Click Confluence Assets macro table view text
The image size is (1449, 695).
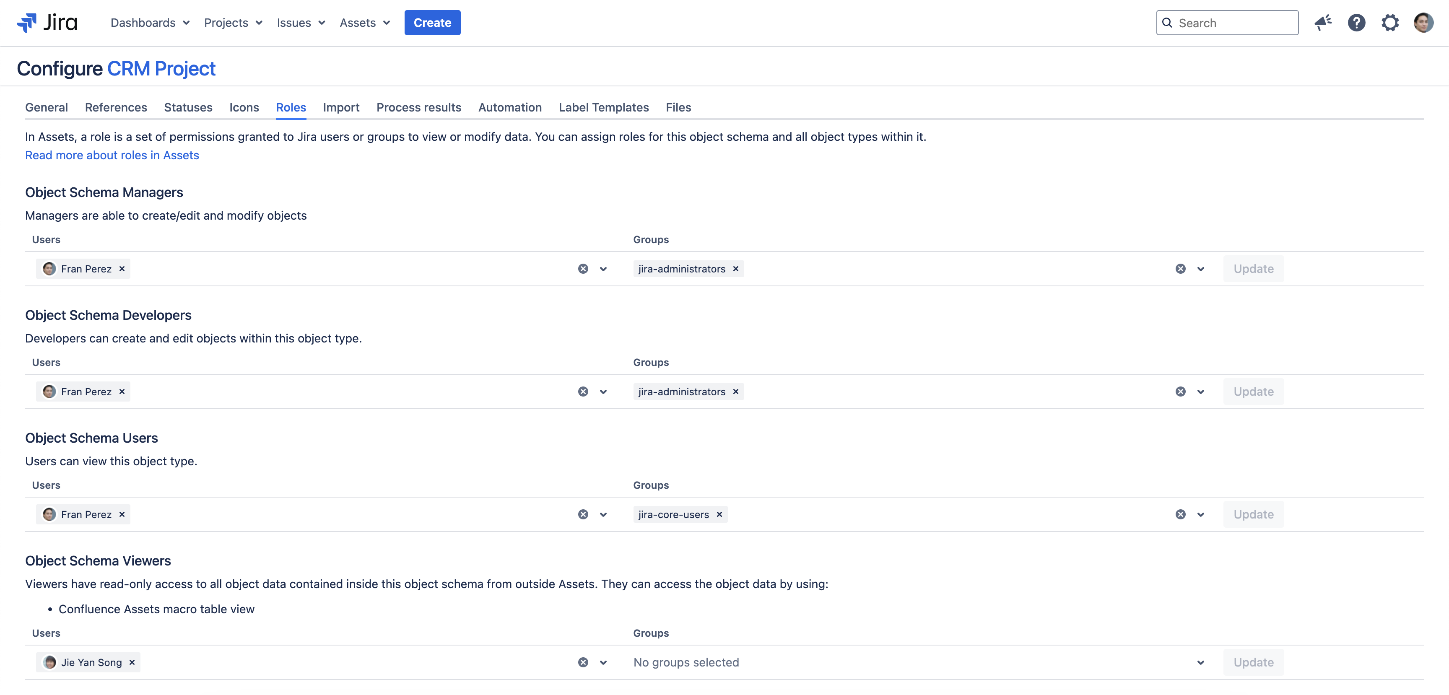tap(156, 609)
